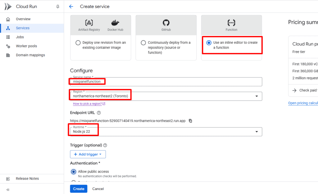318x194 pixels.
Task: Click the GitHub logo icon
Action: pyautogui.click(x=166, y=23)
